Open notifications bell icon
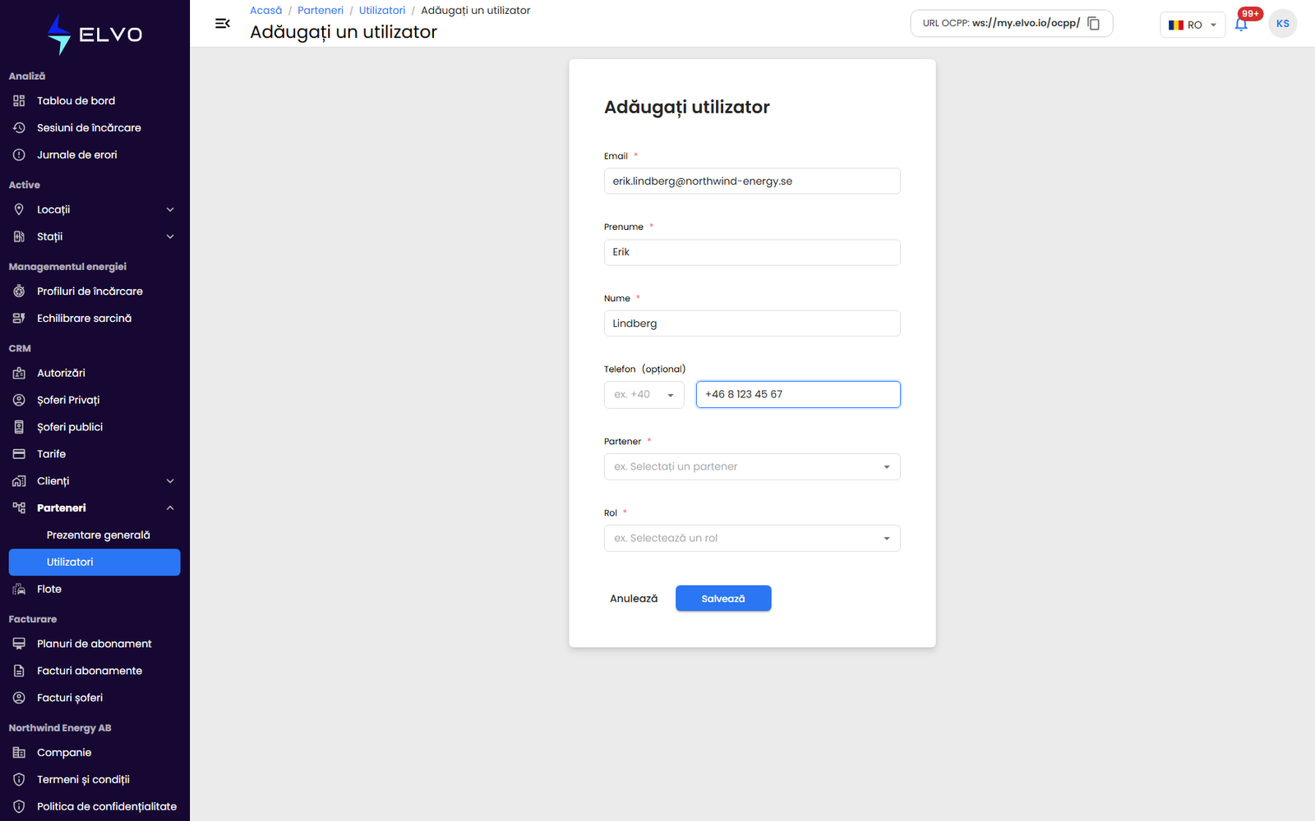The width and height of the screenshot is (1315, 821). [x=1241, y=24]
